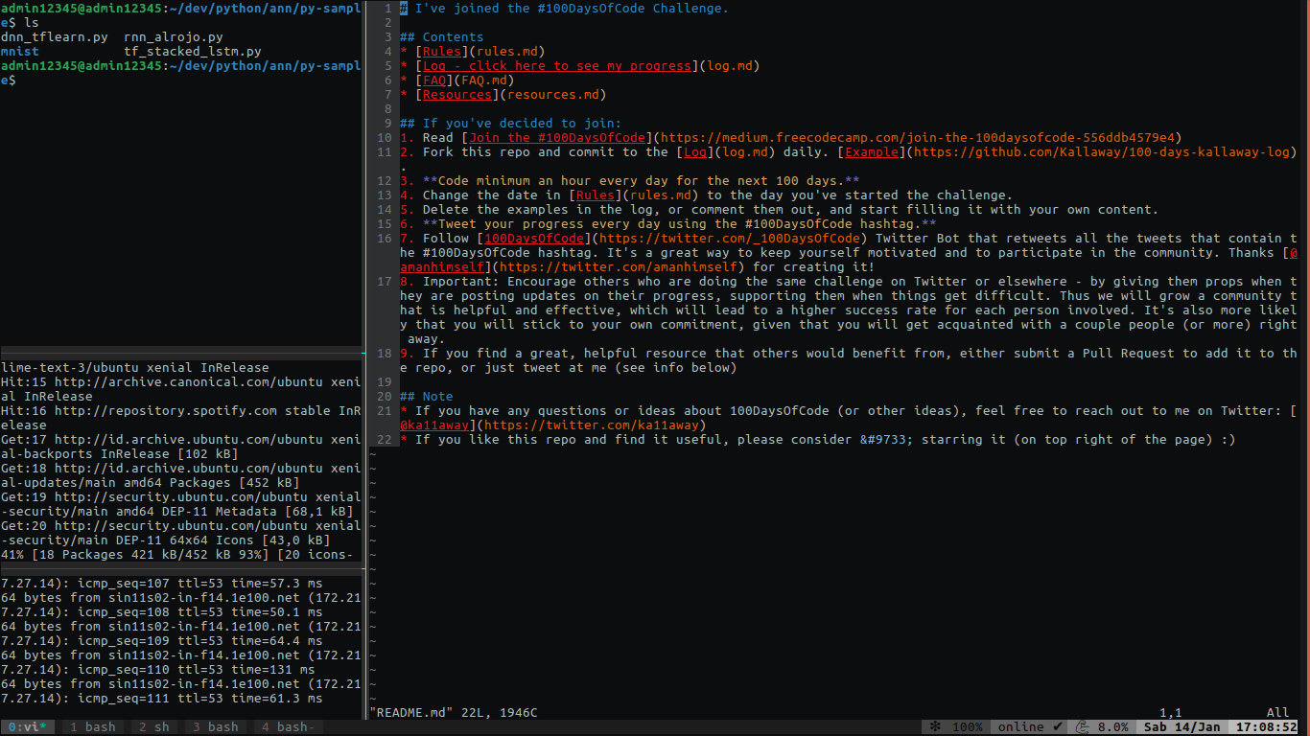Click the 'Get:18' xenial-updates line
Screen dimensions: 1310x736
(x=181, y=475)
